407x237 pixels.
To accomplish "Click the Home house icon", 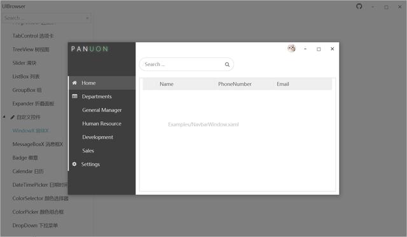I will 74,83.
